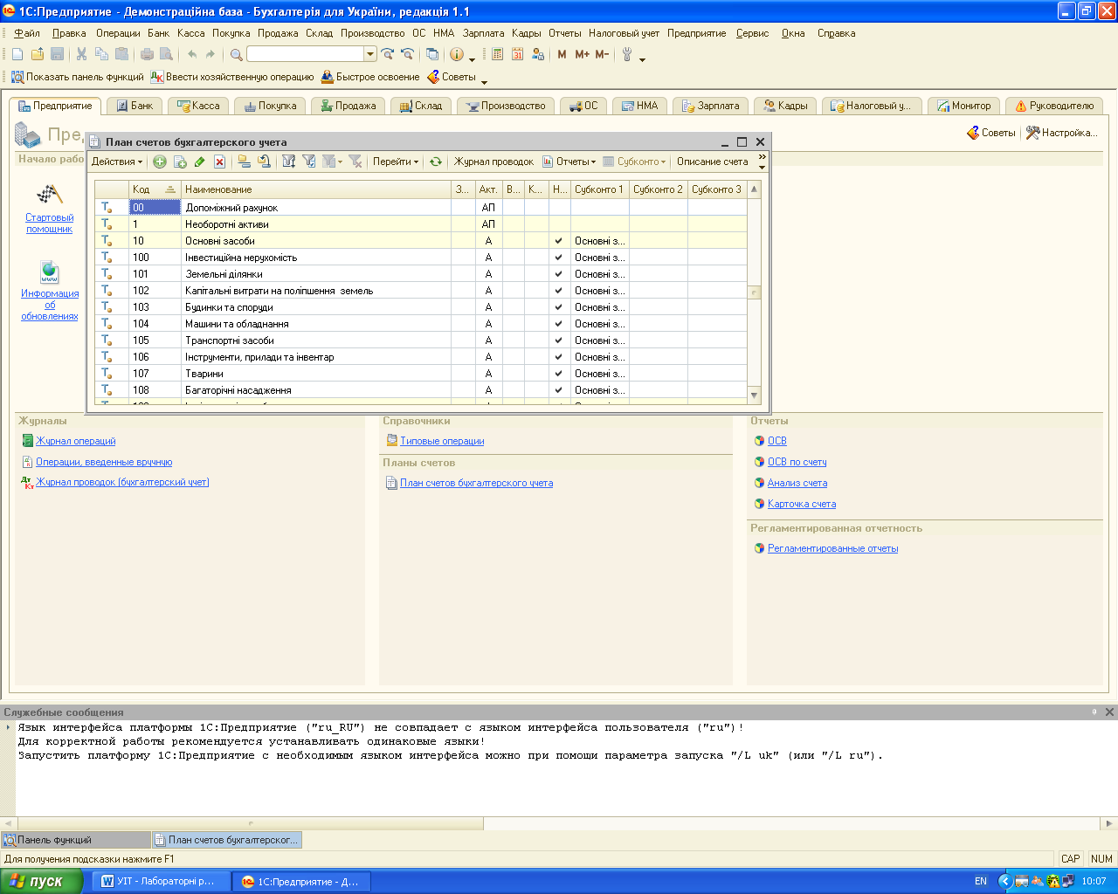Click the copy account icon in chart toolbar
1118x894 pixels.
[x=180, y=162]
